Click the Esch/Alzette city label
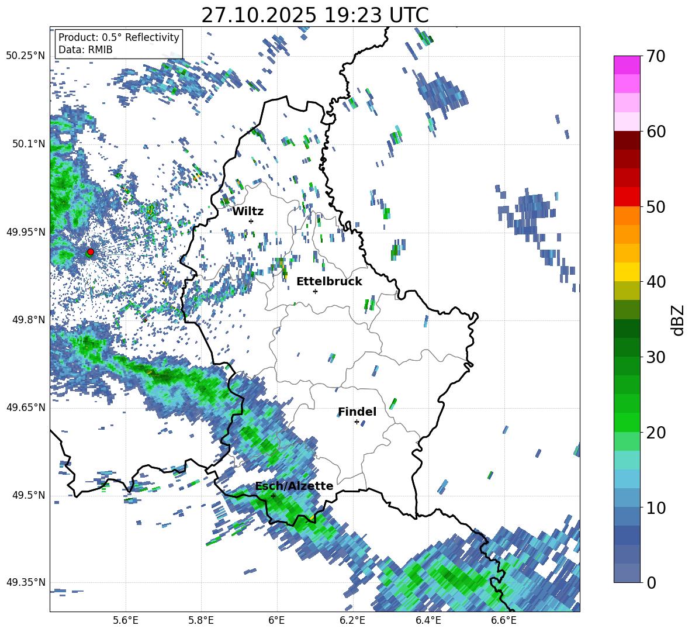 295,486
